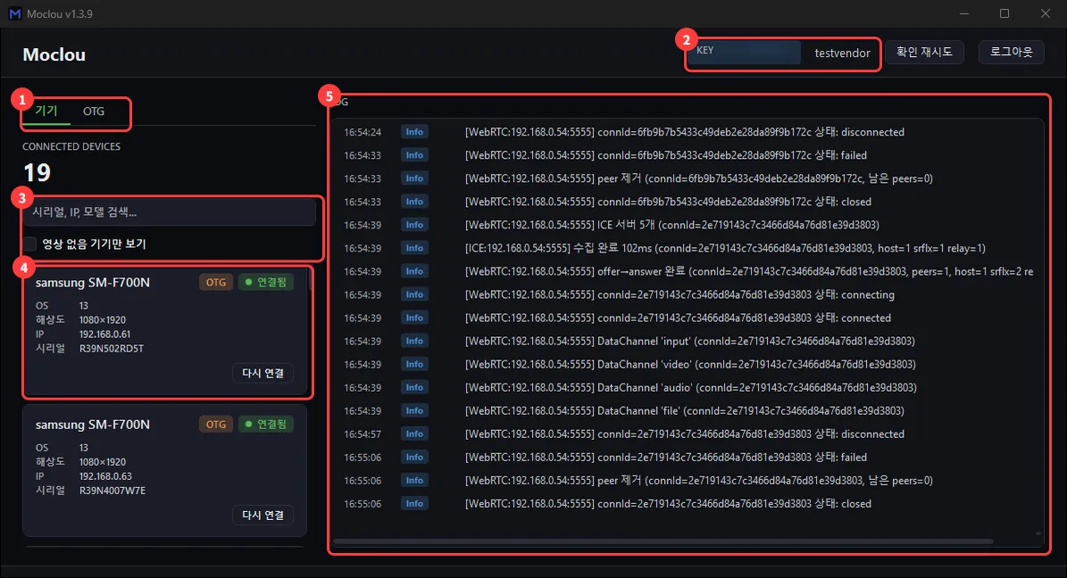Click the green 연결됨 status badge on first device
Image resolution: width=1067 pixels, height=578 pixels.
tap(266, 282)
